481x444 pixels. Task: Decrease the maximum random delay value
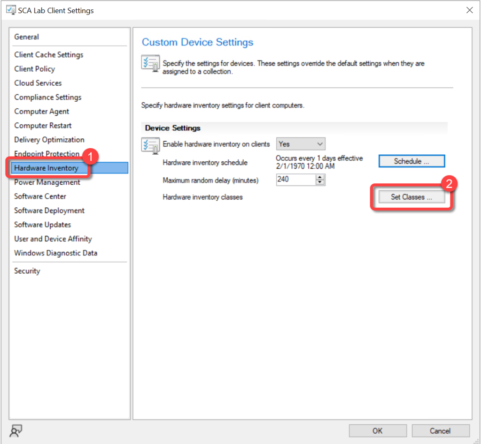[x=320, y=182]
